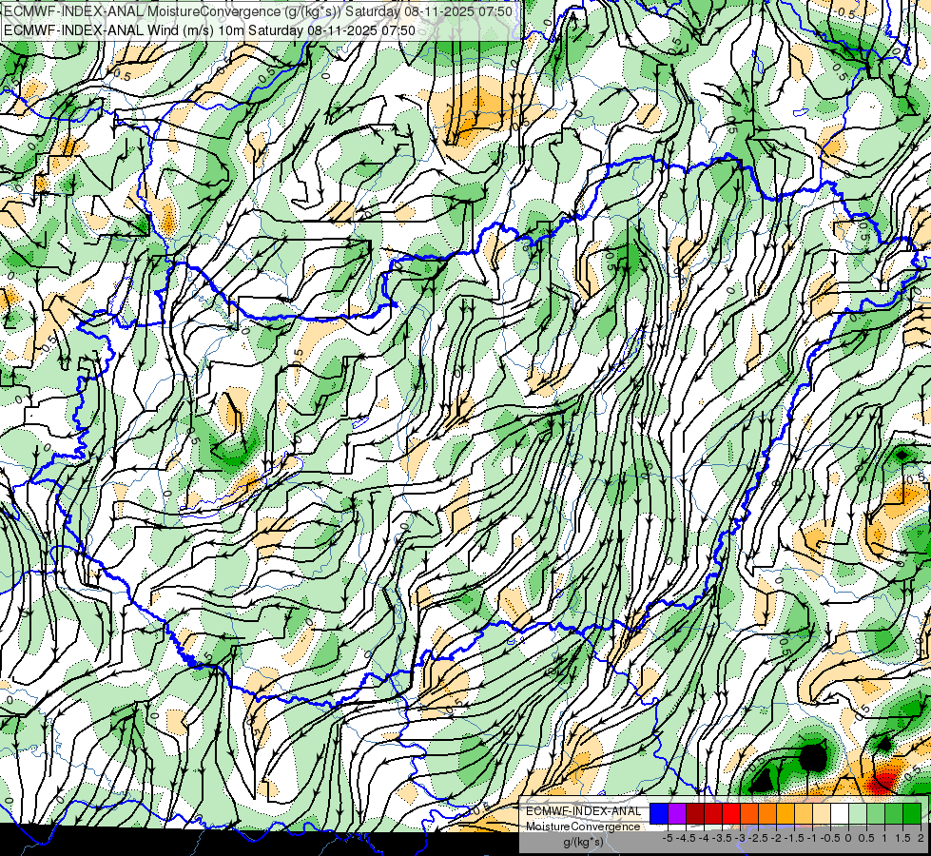The width and height of the screenshot is (931, 856).
Task: Choose the pale peach swatch between -1 and -0.5
Action: pos(822,814)
